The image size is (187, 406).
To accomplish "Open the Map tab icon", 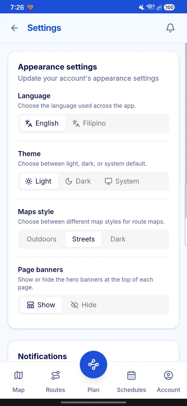I will pyautogui.click(x=19, y=375).
